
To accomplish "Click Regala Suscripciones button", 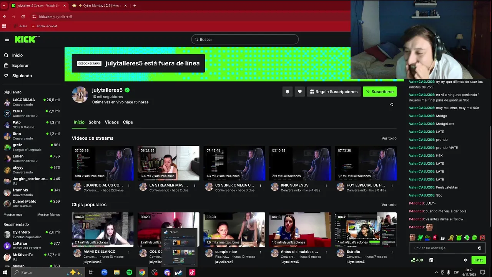I will point(334,92).
